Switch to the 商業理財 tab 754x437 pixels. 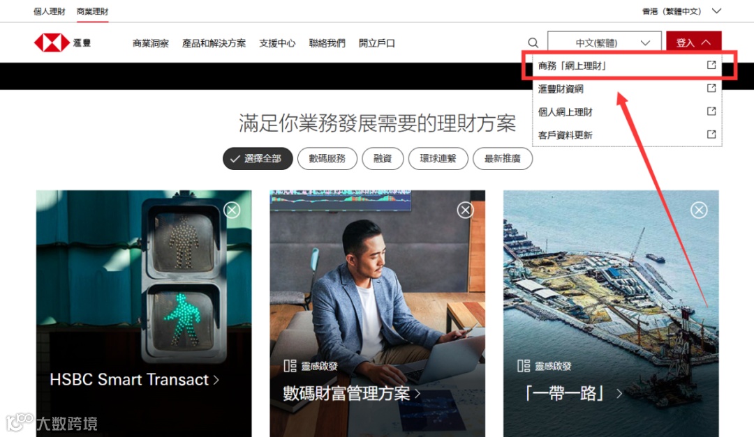coord(92,11)
